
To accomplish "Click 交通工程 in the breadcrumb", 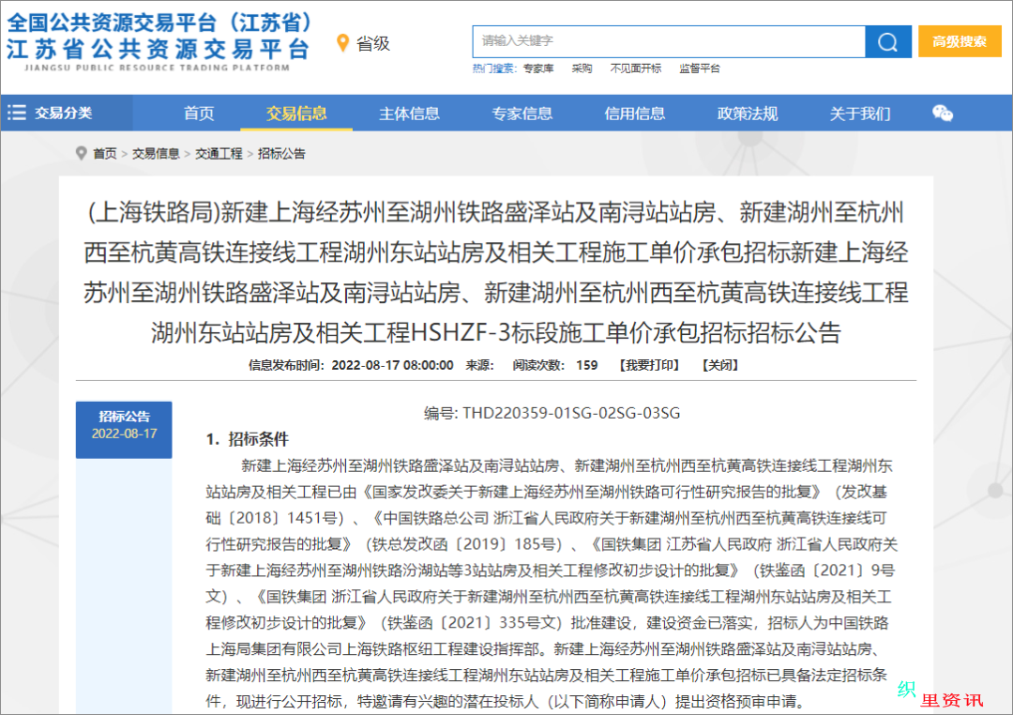I will 219,153.
